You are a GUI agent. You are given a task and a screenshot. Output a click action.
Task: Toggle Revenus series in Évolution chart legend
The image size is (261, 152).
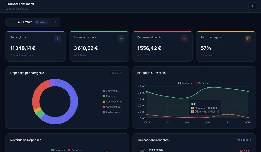[x=185, y=83]
